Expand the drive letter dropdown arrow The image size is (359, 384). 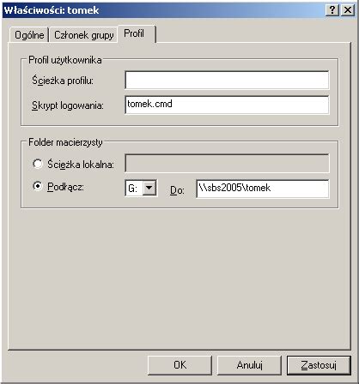coord(149,188)
